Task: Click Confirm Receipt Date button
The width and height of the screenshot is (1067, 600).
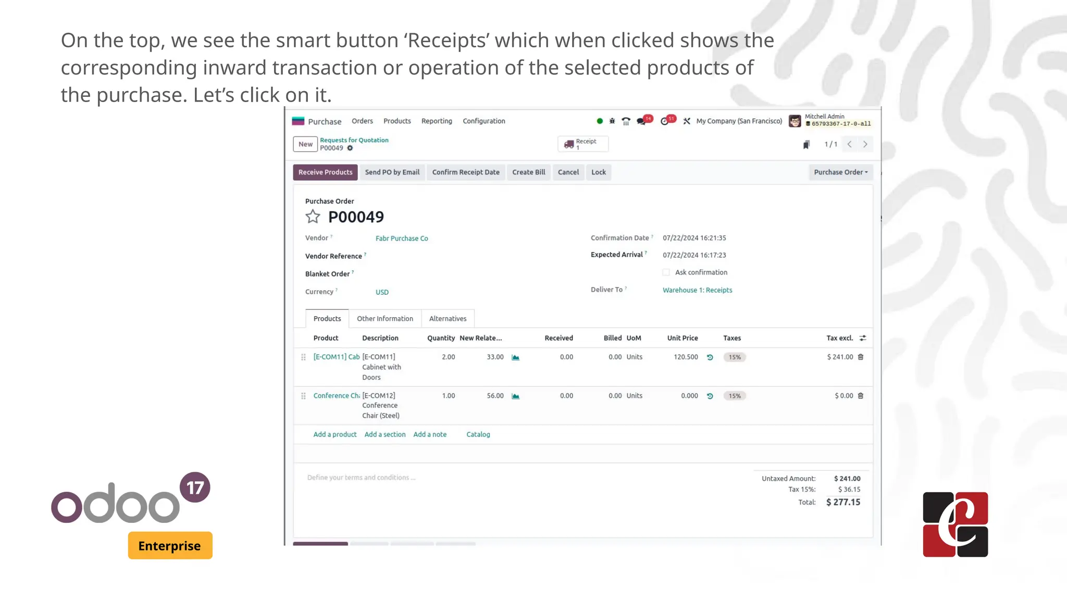Action: (x=466, y=172)
